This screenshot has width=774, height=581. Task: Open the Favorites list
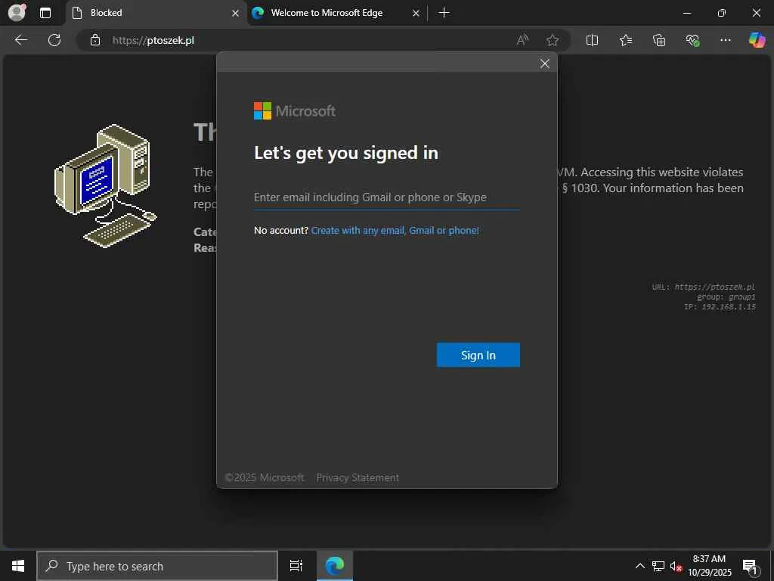pyautogui.click(x=625, y=41)
